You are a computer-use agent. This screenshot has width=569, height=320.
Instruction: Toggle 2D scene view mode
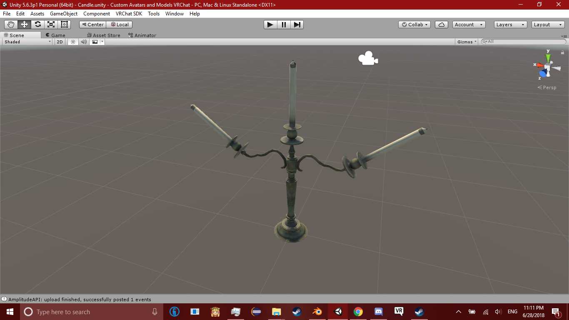60,42
